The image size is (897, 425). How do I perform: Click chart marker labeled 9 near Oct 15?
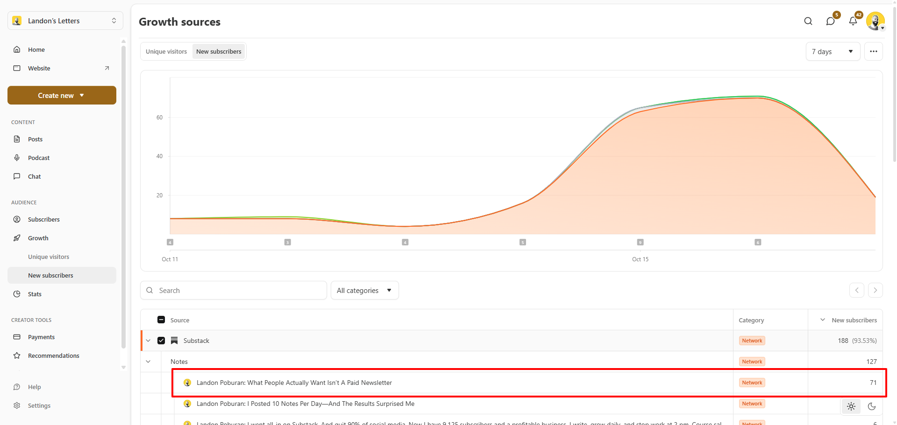641,242
